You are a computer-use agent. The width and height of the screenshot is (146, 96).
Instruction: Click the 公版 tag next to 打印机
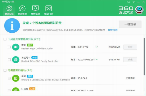(x=32, y=89)
